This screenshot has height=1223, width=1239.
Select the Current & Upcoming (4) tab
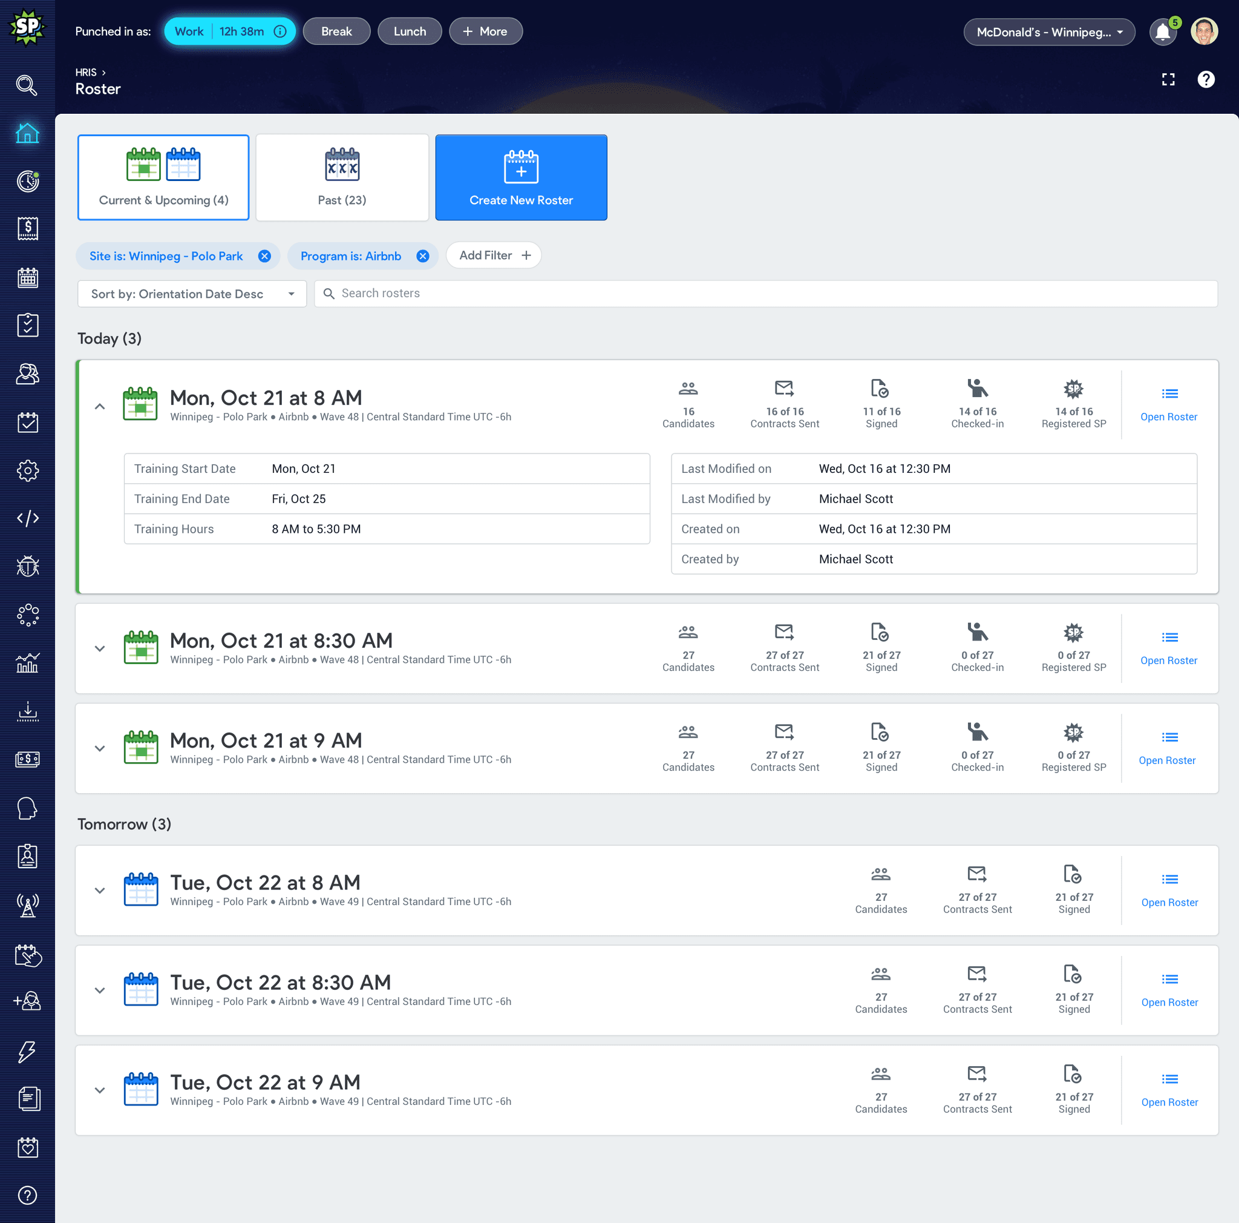163,177
